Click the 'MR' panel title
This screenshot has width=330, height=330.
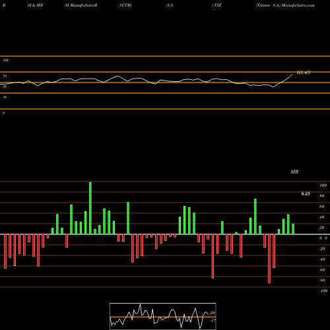click(x=294, y=172)
